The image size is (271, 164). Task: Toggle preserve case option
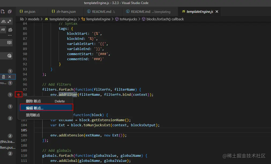point(3,29)
